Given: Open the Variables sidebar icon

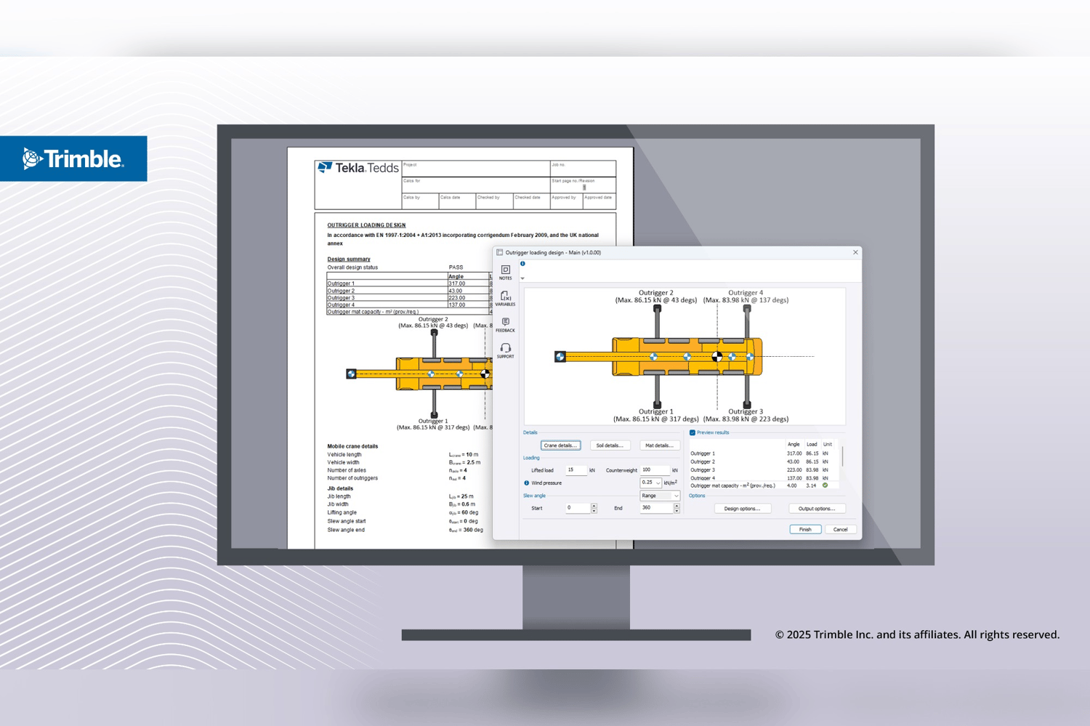Looking at the screenshot, I should pos(505,297).
